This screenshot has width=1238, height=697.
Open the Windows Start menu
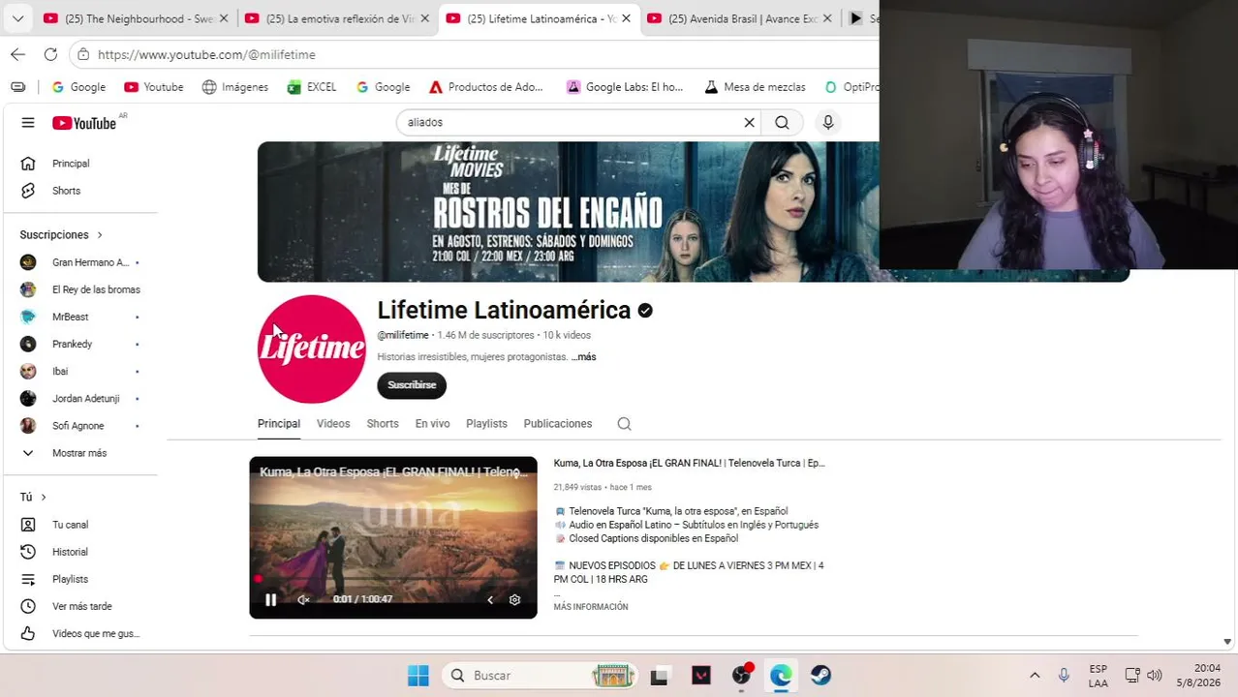418,676
